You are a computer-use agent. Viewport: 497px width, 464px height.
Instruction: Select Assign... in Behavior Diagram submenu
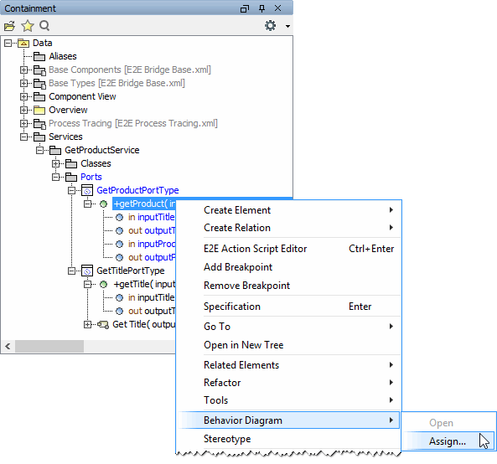[x=448, y=441]
